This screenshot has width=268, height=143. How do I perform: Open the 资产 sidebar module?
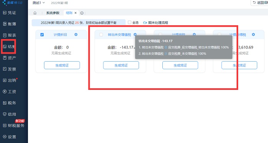pyautogui.click(x=10, y=58)
